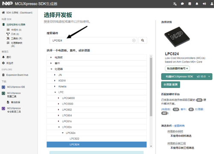Open the language translate icon in header
The width and height of the screenshot is (214, 154).
click(x=175, y=4)
